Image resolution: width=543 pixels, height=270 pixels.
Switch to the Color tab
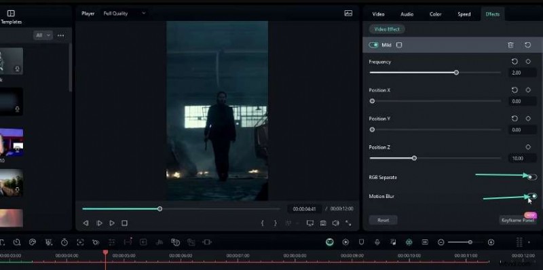[x=435, y=14]
